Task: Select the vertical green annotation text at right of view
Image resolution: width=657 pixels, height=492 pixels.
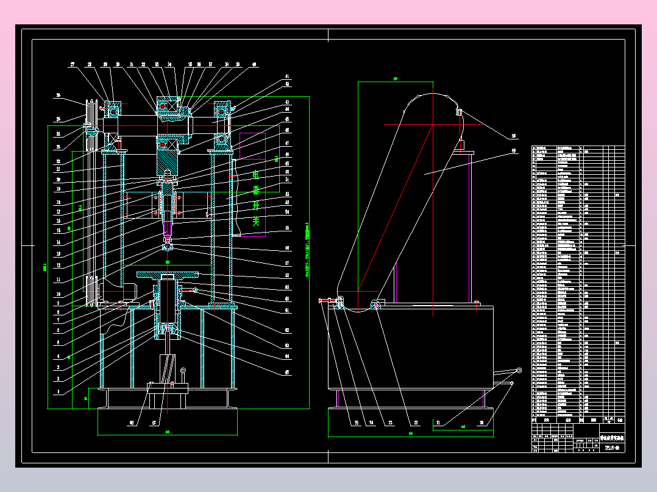Action: [x=307, y=244]
